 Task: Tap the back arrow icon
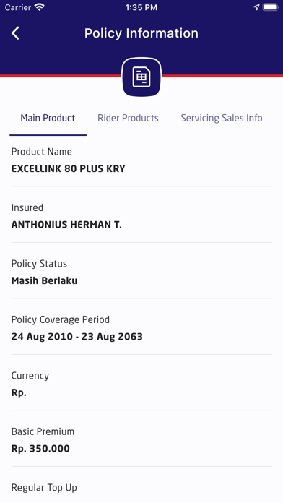pos(15,33)
